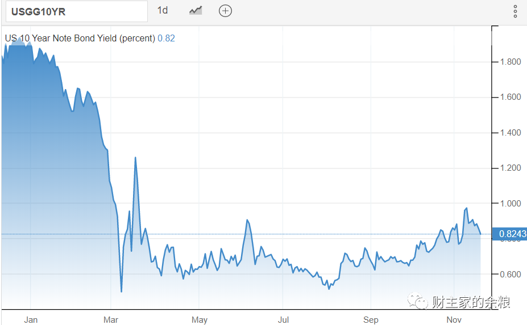Add a comparison with the plus icon
The width and height of the screenshot is (527, 325).
click(225, 11)
